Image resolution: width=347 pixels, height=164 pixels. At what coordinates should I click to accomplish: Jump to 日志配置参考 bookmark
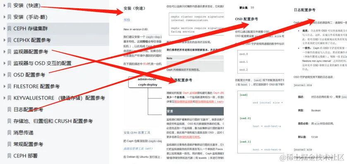pos(28,109)
